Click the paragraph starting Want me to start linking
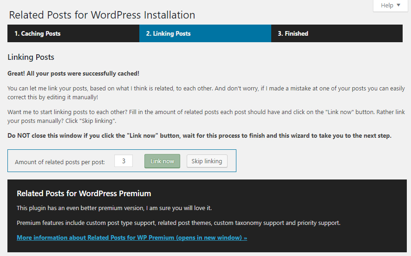 click(206, 116)
